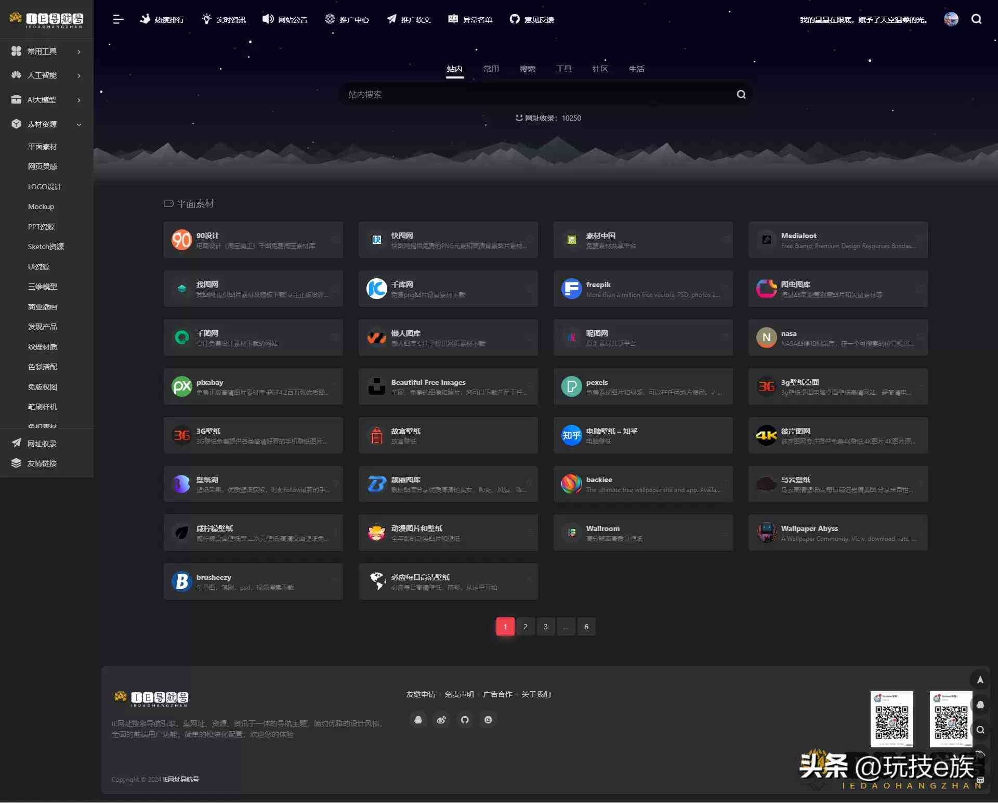The height and width of the screenshot is (803, 998).
Task: Open the 彼岸图网 4K icon
Action: [x=767, y=435]
